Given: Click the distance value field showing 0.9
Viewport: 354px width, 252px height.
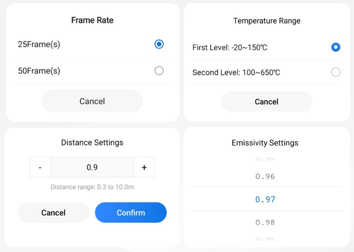Looking at the screenshot, I should click(92, 167).
